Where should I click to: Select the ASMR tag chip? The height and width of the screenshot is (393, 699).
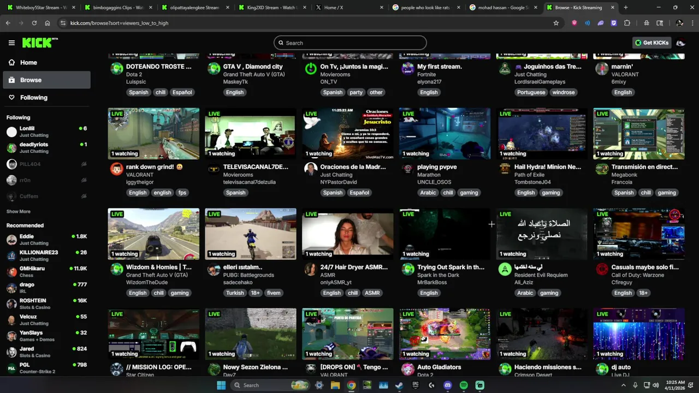372,293
